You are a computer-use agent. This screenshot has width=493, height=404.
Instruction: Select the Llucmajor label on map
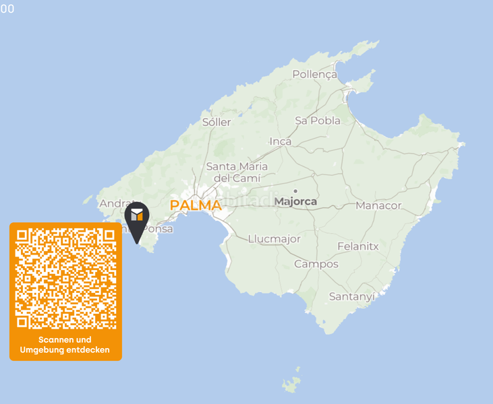click(x=274, y=239)
